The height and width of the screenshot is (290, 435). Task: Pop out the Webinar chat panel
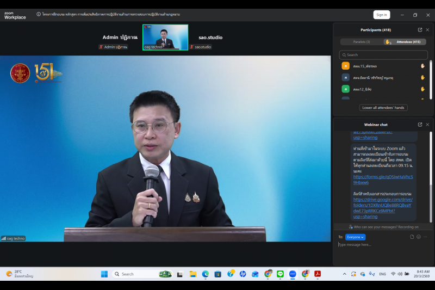tap(420, 125)
